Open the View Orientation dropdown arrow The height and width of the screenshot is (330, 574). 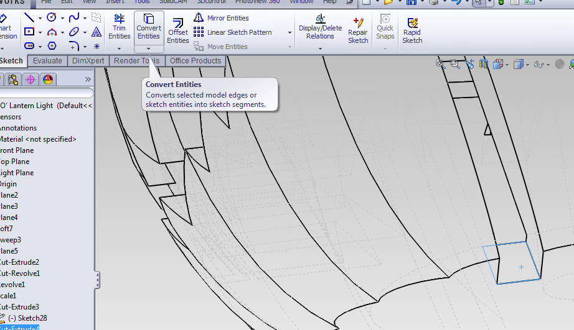pos(507,65)
